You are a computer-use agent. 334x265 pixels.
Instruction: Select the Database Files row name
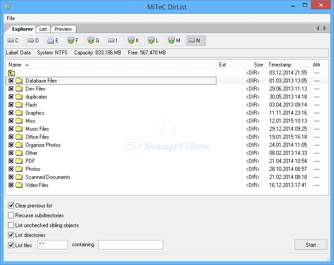41,81
